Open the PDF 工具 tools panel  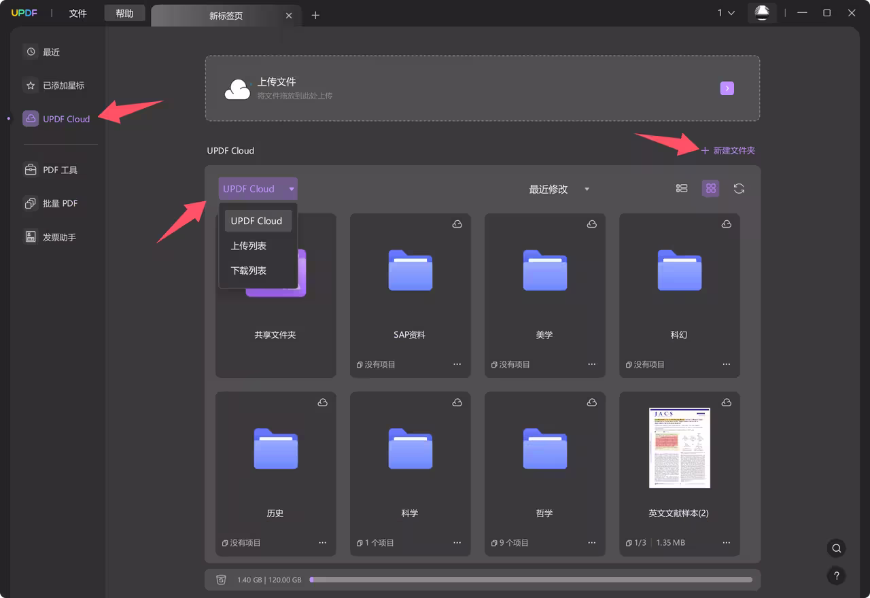point(50,169)
